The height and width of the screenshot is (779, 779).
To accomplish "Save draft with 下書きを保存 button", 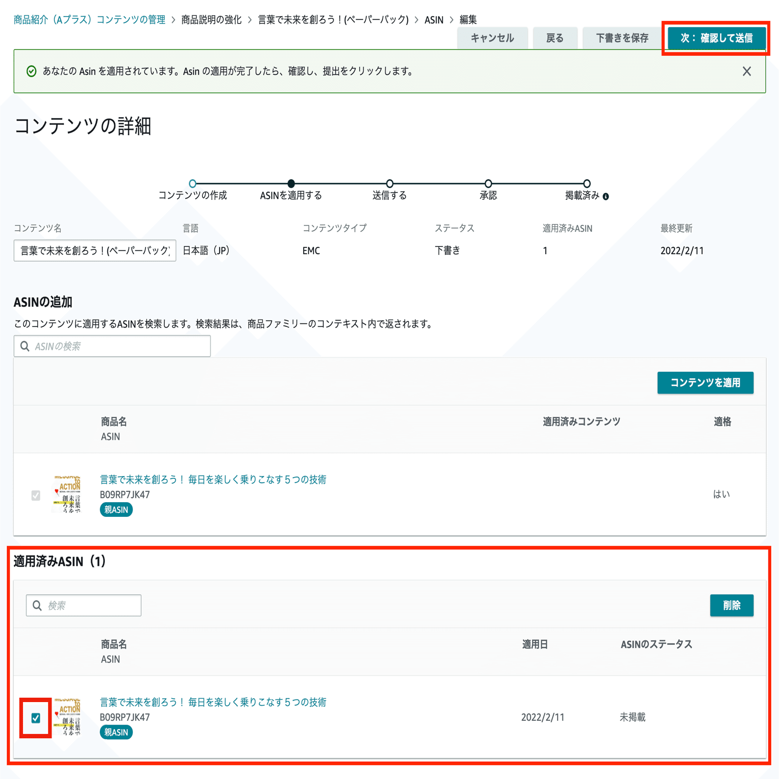I will tap(622, 38).
